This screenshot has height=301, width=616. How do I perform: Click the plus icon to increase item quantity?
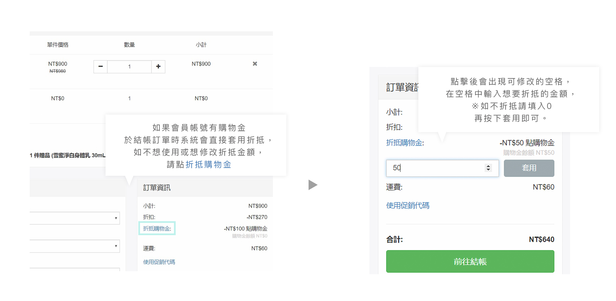[x=158, y=66]
